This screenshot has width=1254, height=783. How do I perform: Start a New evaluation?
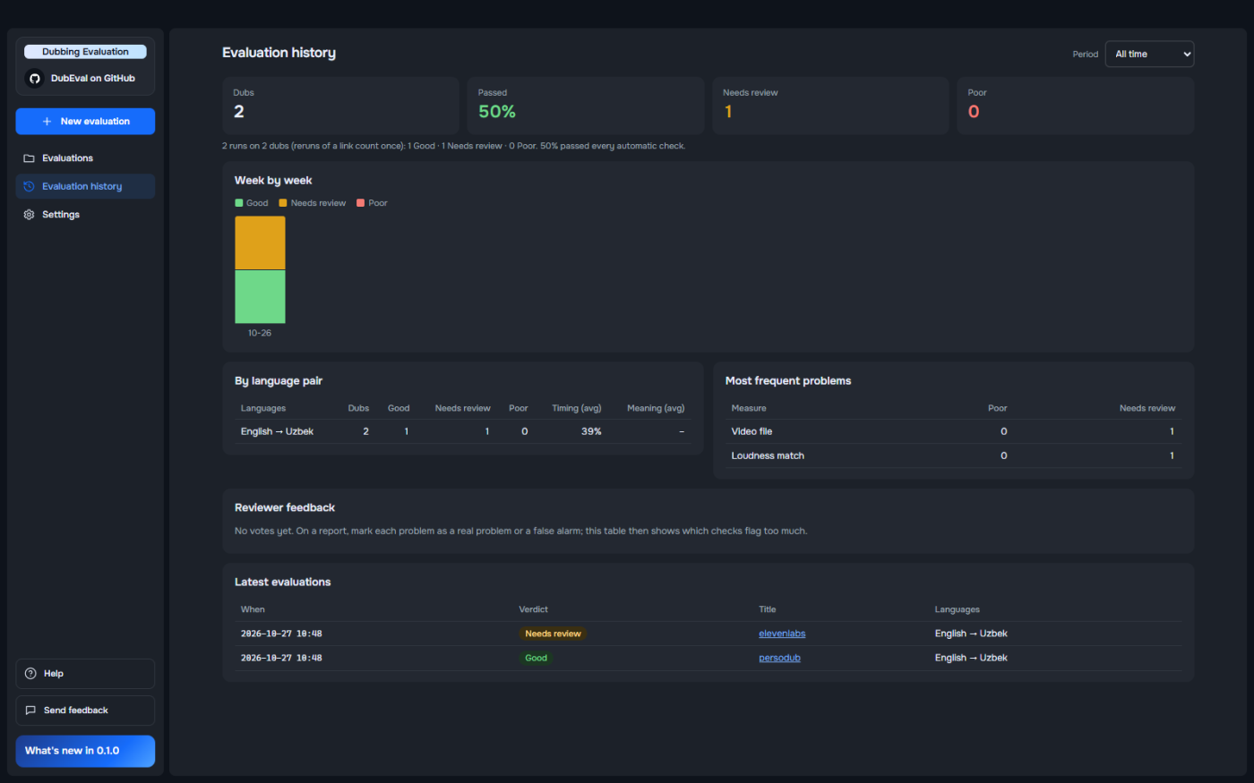click(85, 122)
